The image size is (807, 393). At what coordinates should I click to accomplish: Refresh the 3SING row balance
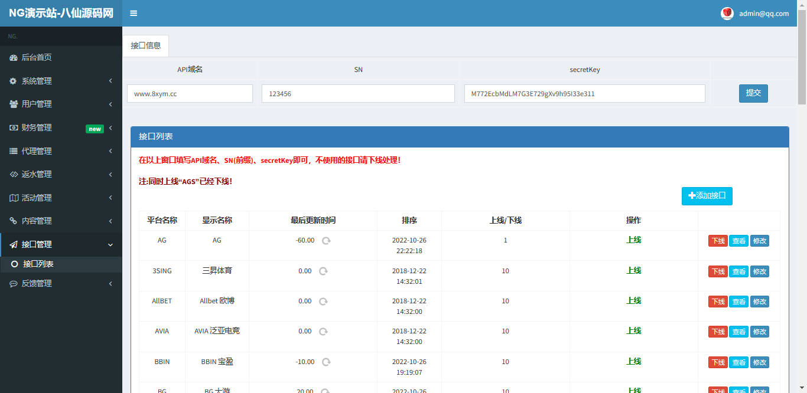[x=323, y=271]
